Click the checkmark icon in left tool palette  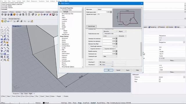pyautogui.click(x=2, y=60)
